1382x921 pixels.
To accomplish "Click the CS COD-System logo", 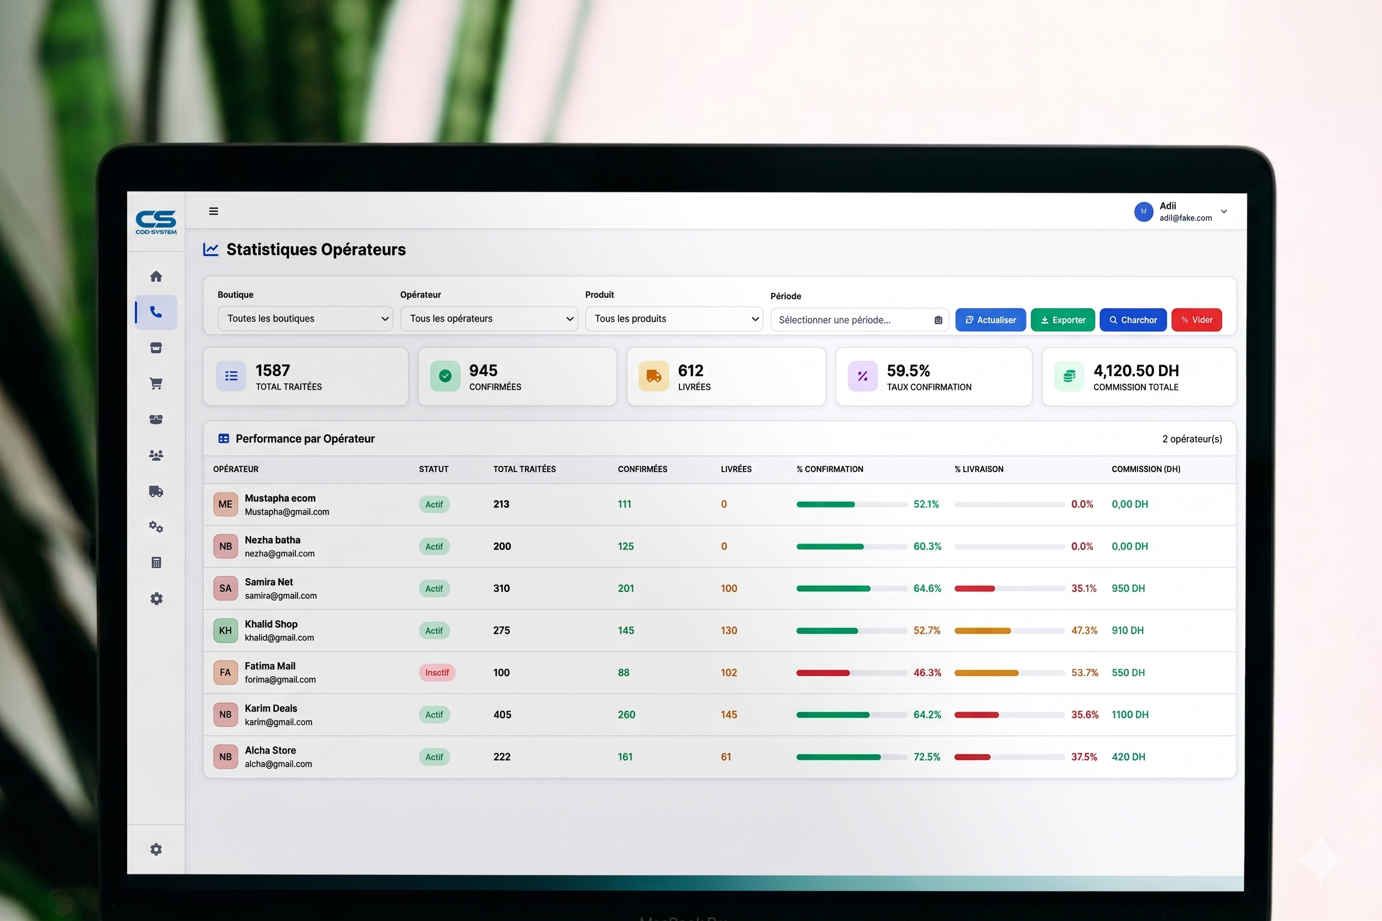I will [x=156, y=222].
